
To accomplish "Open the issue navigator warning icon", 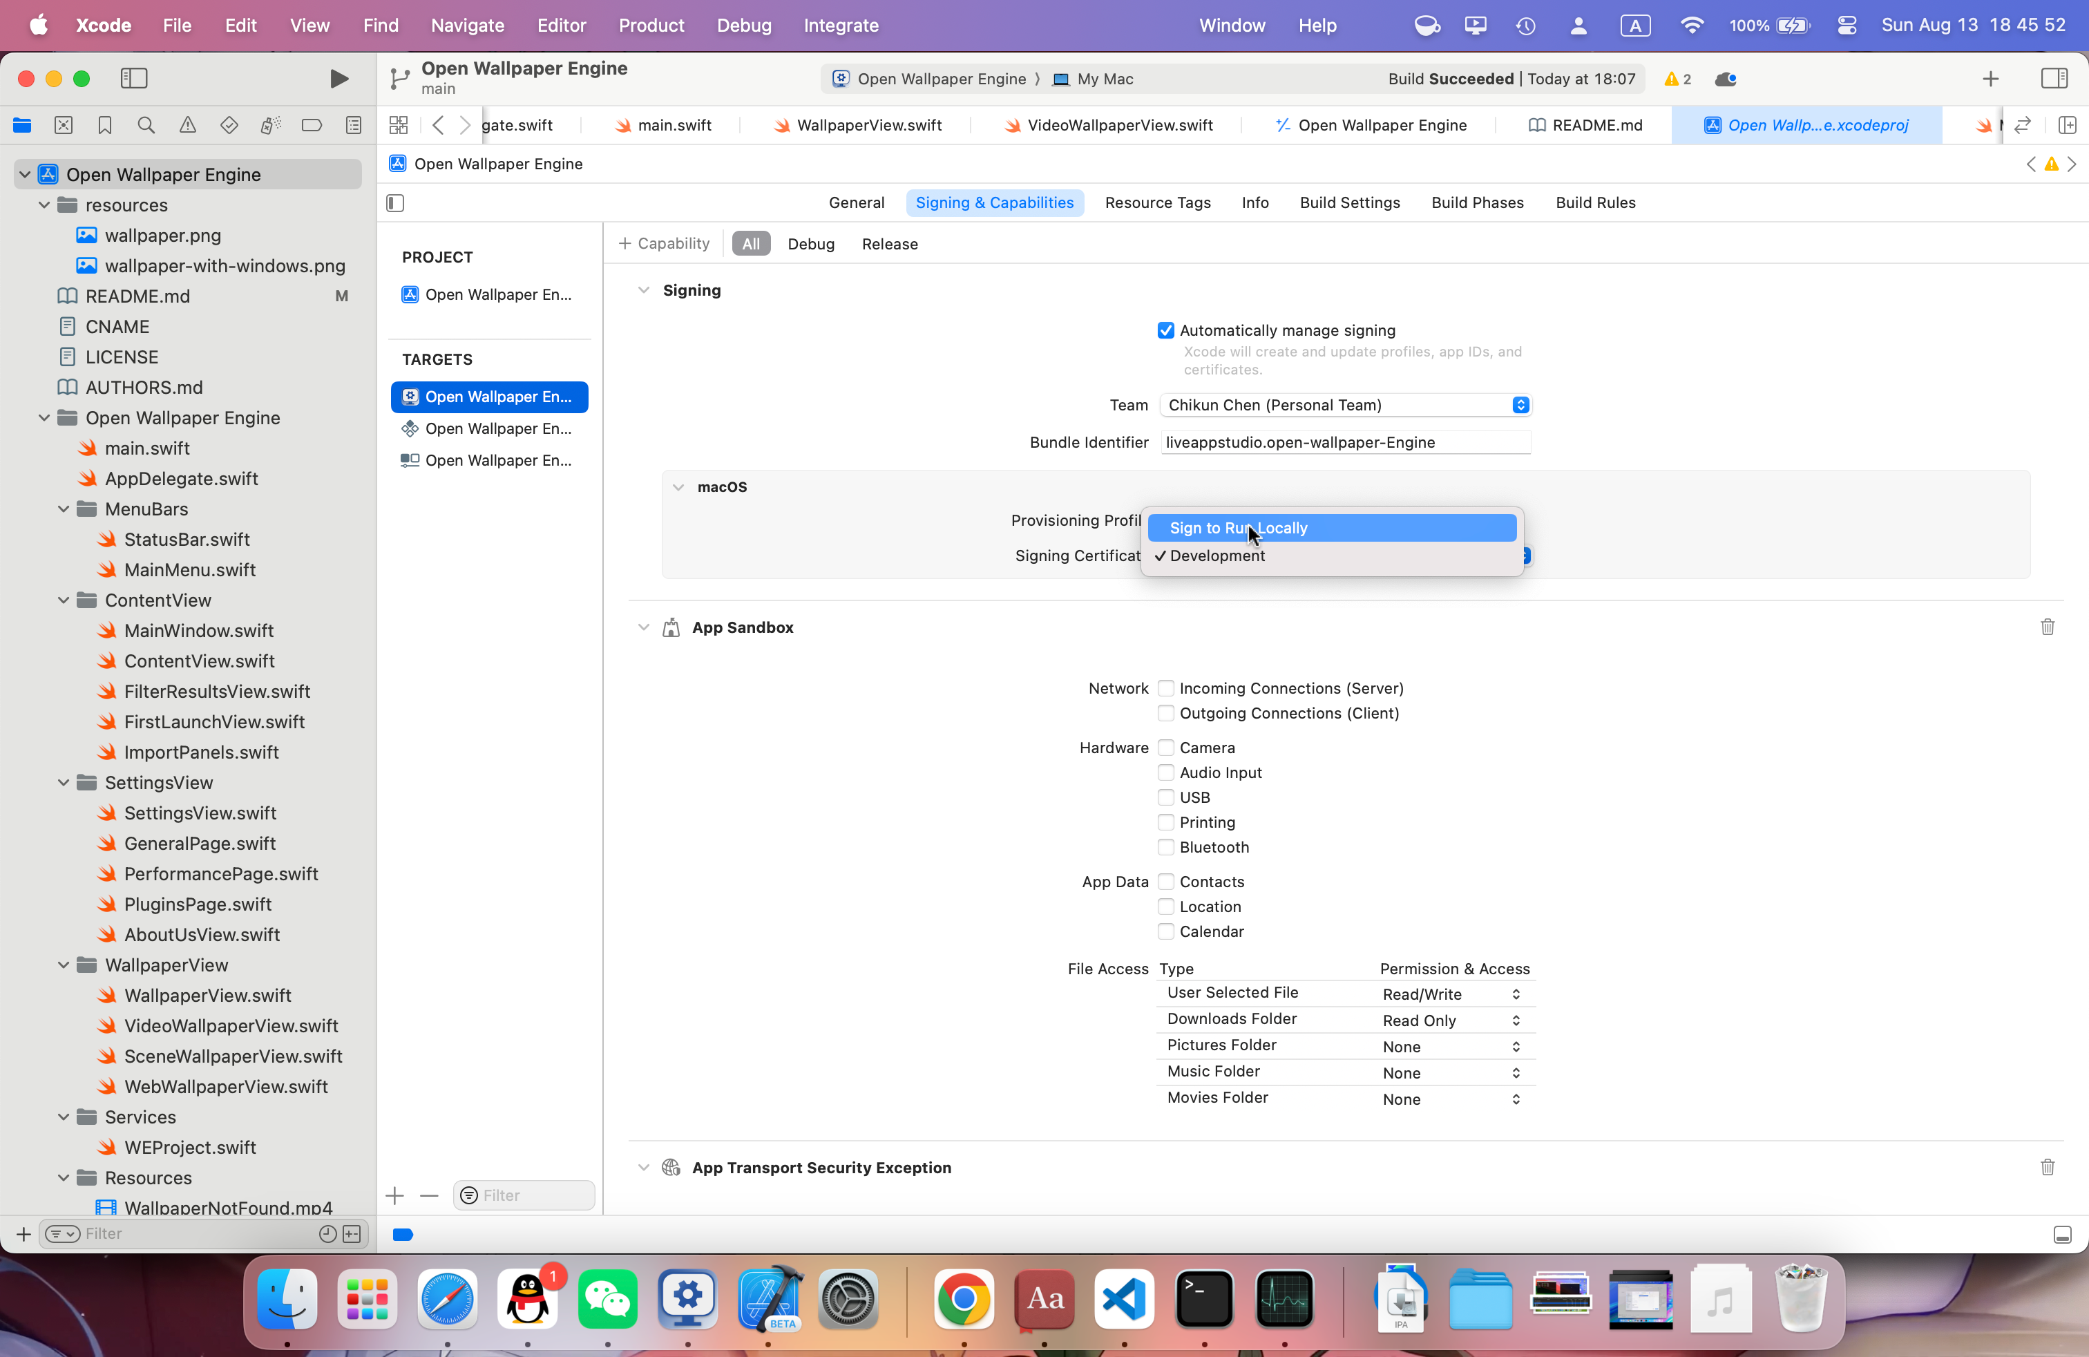I will [x=187, y=126].
